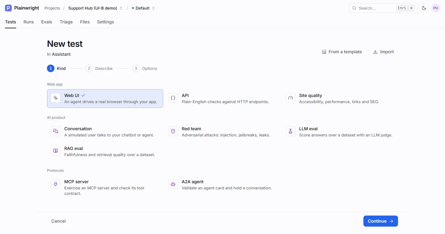The height and width of the screenshot is (234, 445).
Task: Click the Assistant folder link
Action: click(x=61, y=54)
